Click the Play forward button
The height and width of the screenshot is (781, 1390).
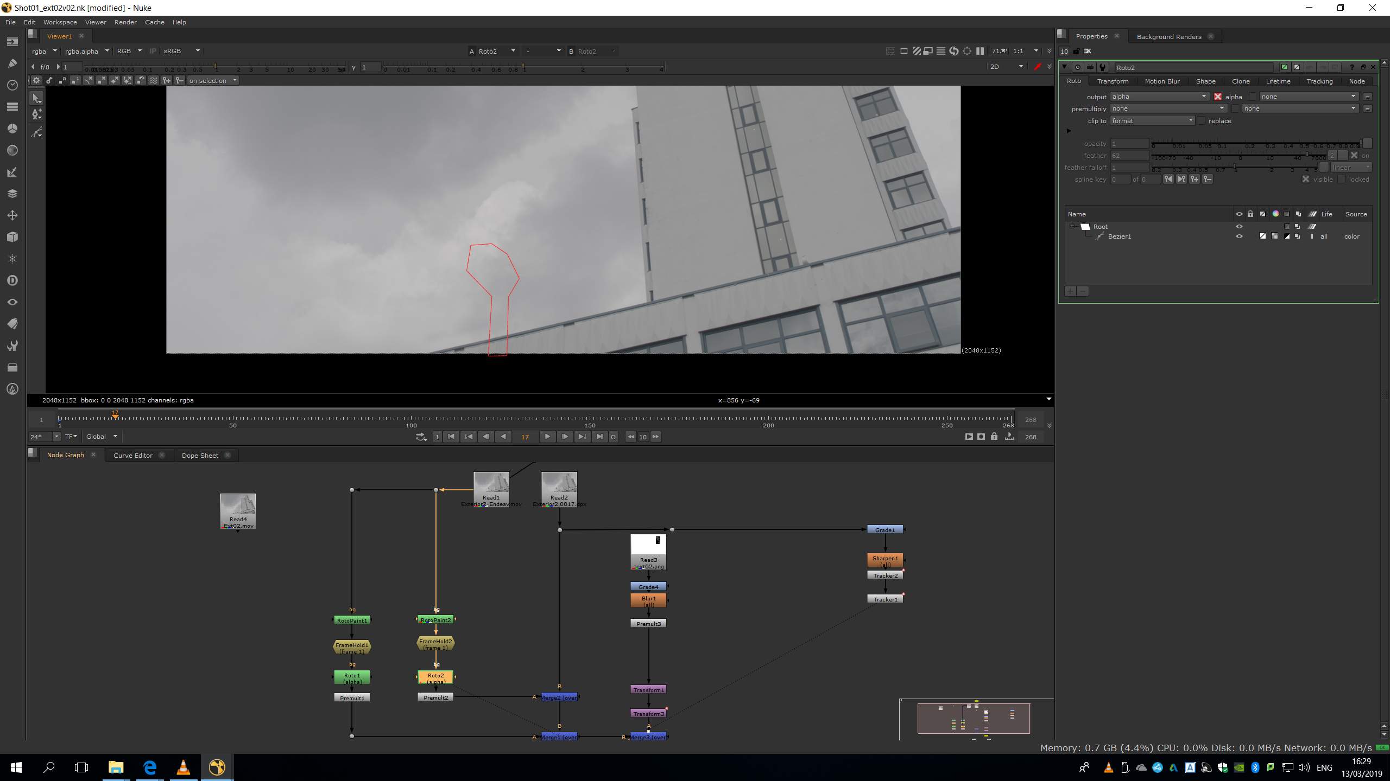[547, 437]
